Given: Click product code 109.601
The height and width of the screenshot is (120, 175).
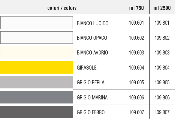Looking at the screenshot, I should pyautogui.click(x=136, y=23).
